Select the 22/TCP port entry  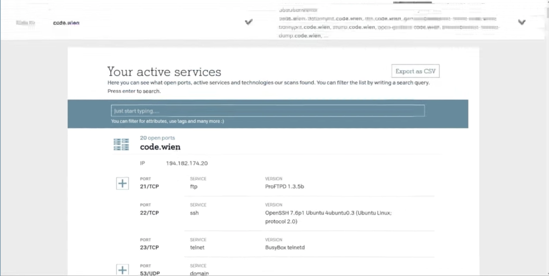click(149, 213)
